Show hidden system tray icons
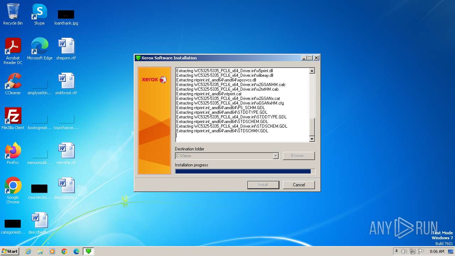 coord(396,251)
